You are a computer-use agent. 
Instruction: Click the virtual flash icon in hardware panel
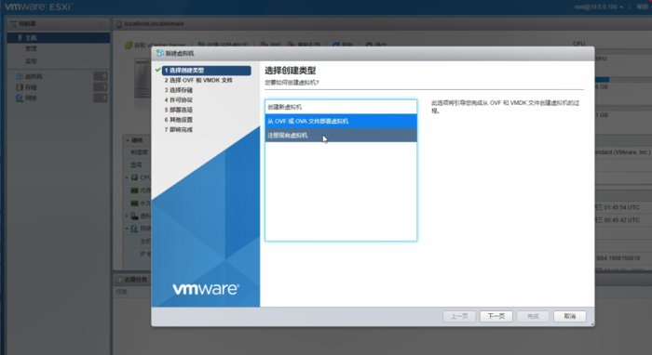point(135,217)
